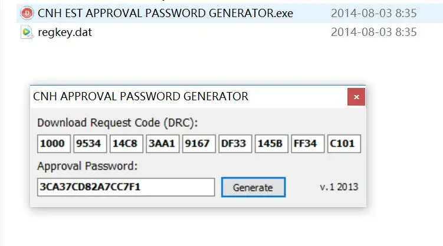The image size is (443, 246).
Task: Click the CNH APPROVAL PASSWORD GENERATOR title bar
Action: (189, 97)
